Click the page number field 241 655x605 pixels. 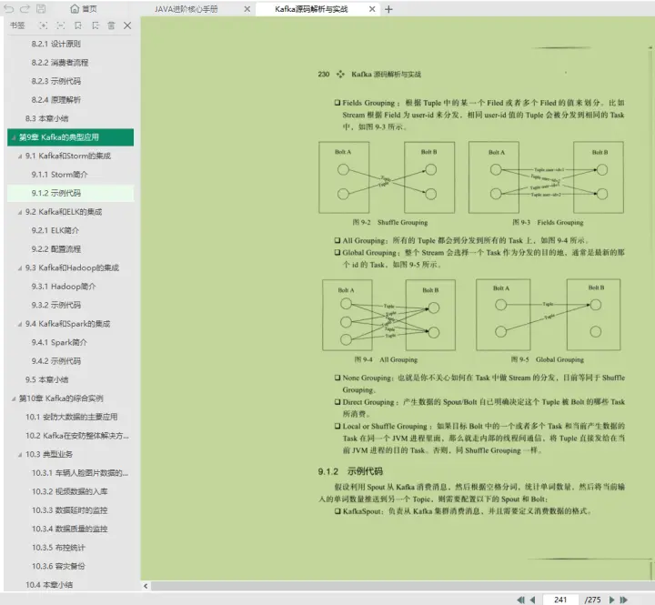coord(560,600)
